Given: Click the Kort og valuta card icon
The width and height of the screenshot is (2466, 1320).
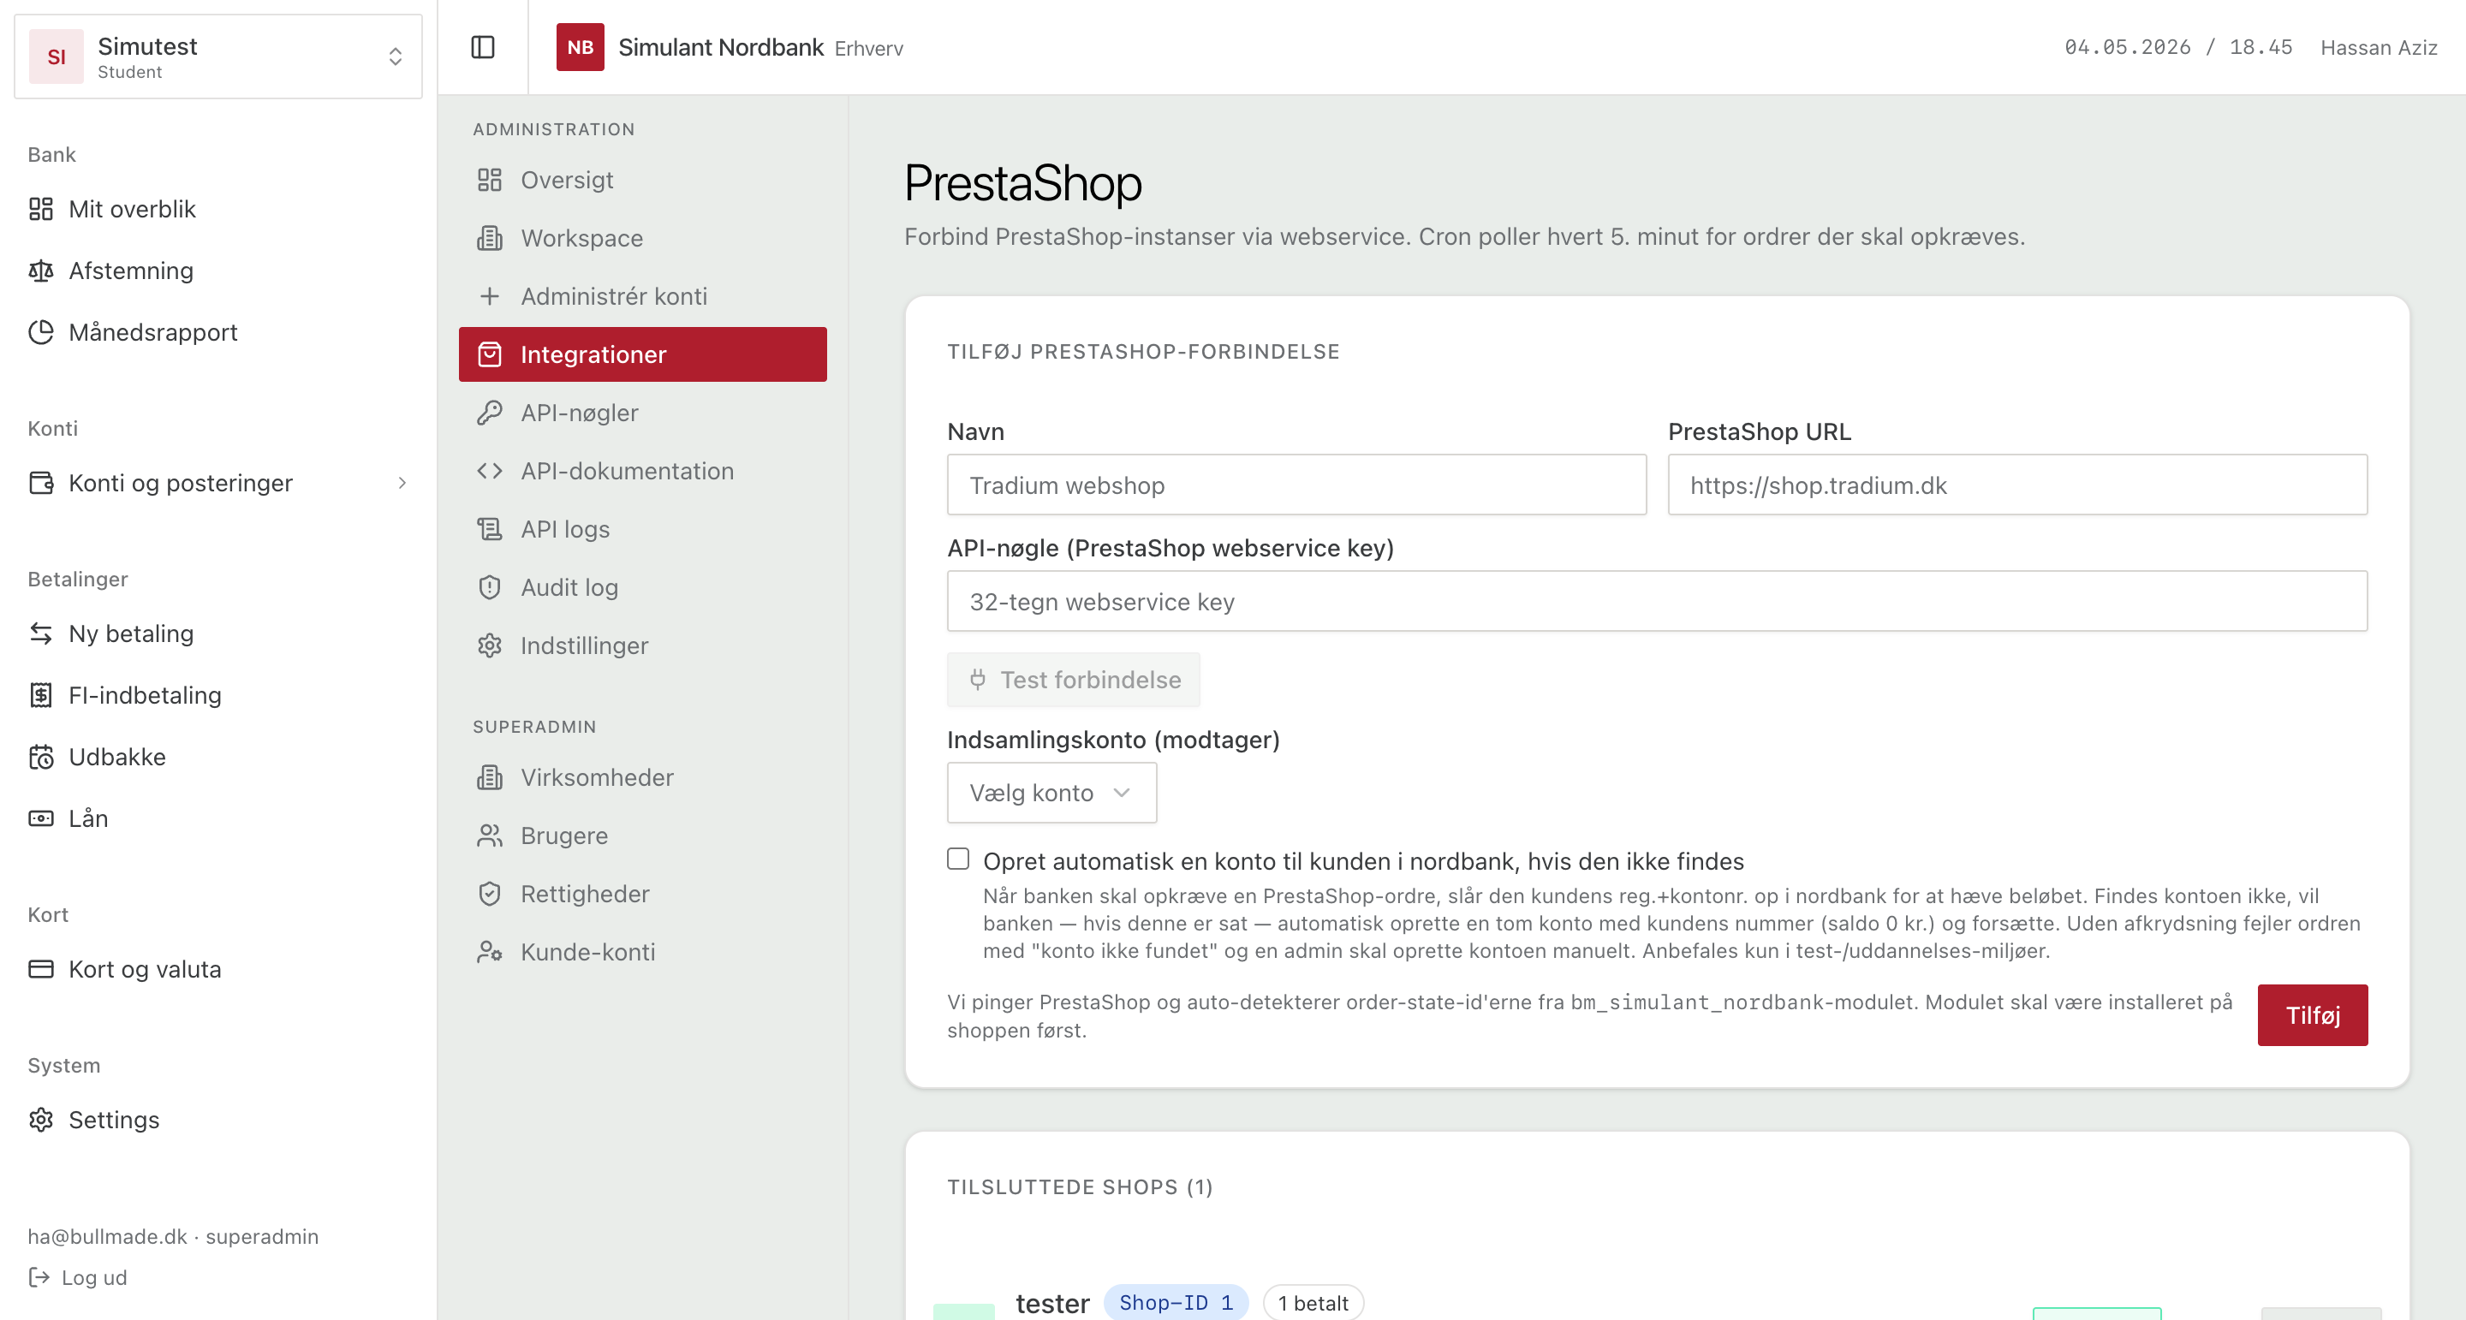Looking at the screenshot, I should pyautogui.click(x=40, y=969).
